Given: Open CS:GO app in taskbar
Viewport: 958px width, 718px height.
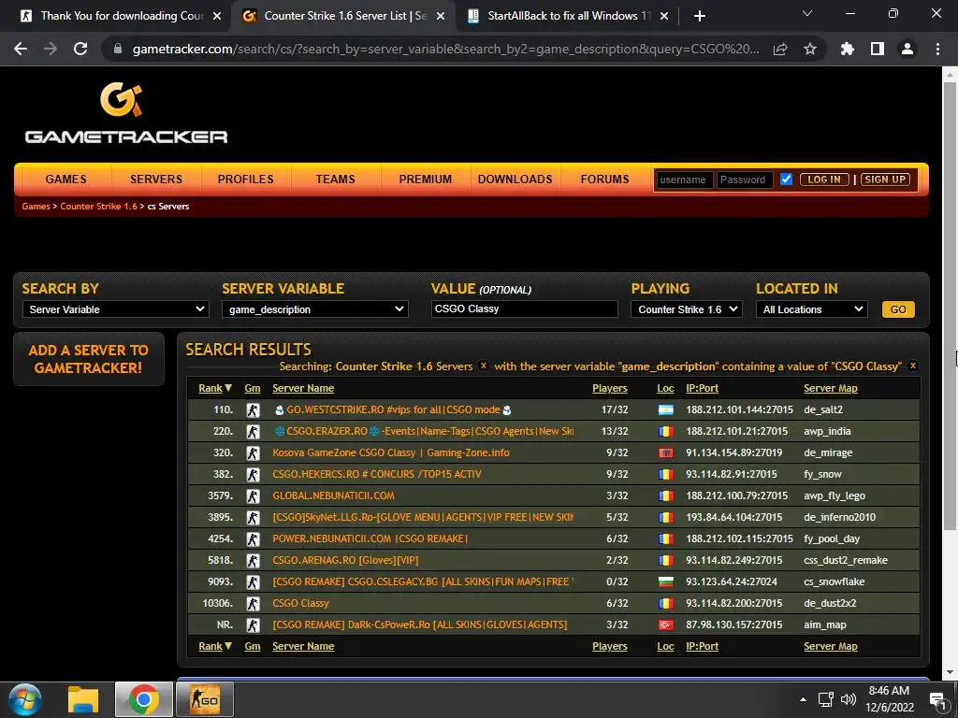Looking at the screenshot, I should (205, 699).
